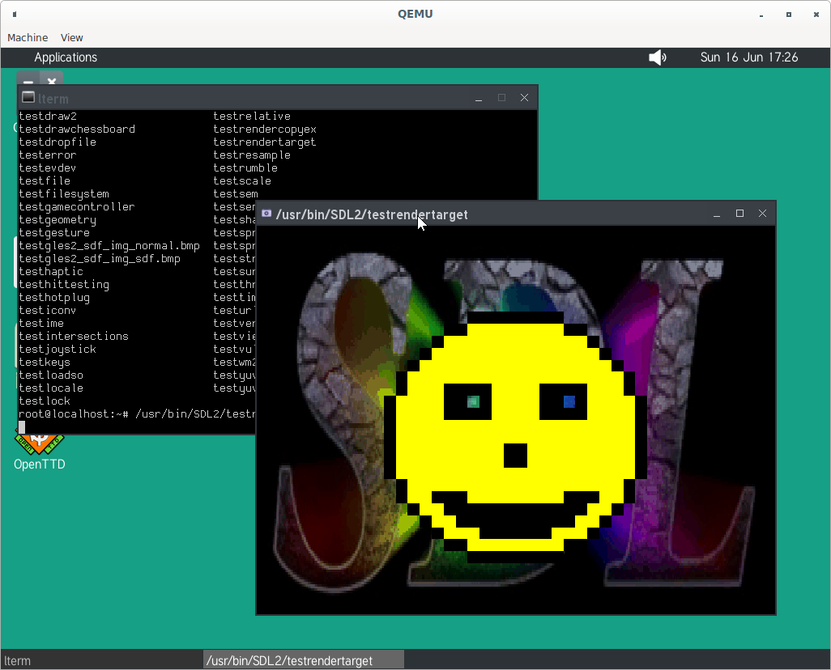The image size is (831, 670).
Task: Click 'testgesture' in the terminal listing
Action: point(54,233)
